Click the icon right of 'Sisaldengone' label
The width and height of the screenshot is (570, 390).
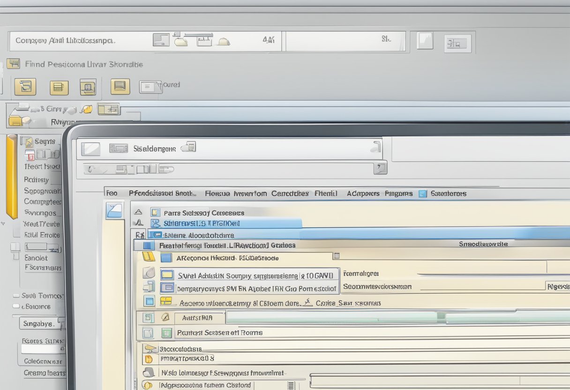tap(188, 147)
